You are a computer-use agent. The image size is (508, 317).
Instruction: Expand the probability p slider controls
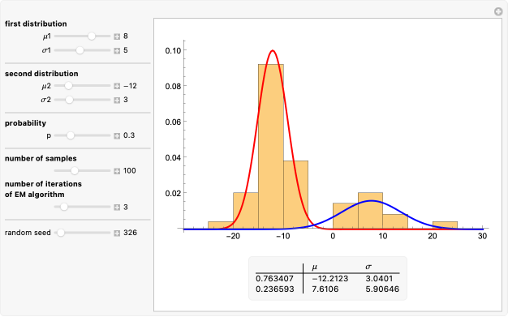coord(117,136)
